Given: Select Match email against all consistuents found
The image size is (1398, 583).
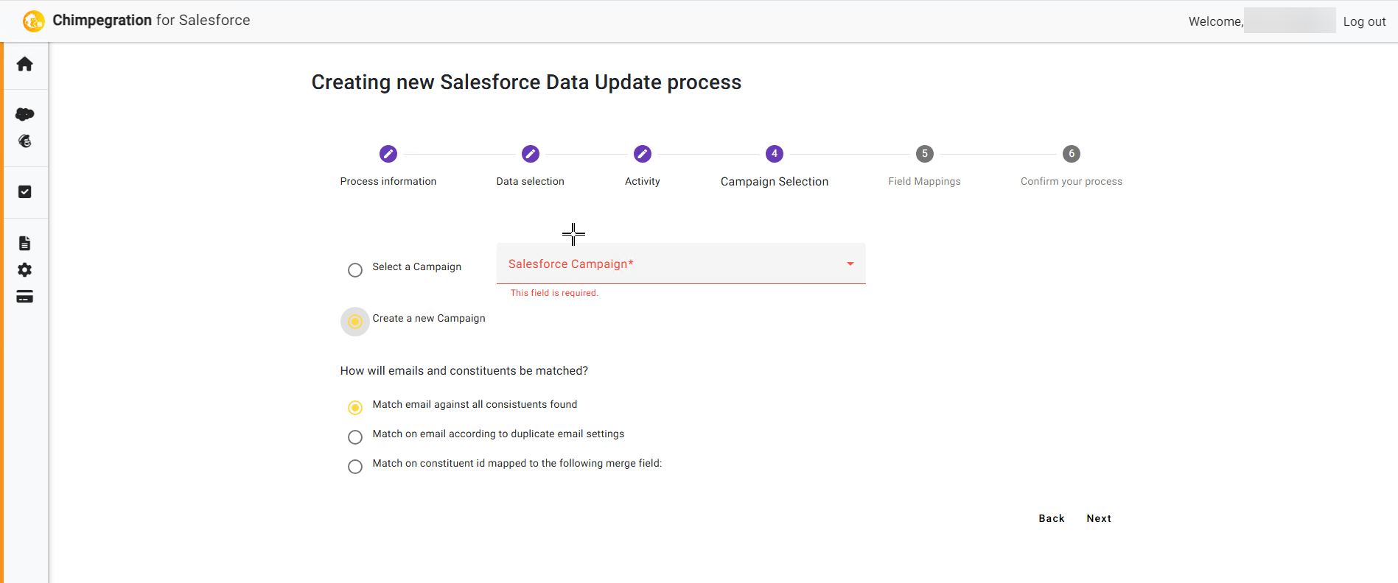Looking at the screenshot, I should click(x=355, y=408).
